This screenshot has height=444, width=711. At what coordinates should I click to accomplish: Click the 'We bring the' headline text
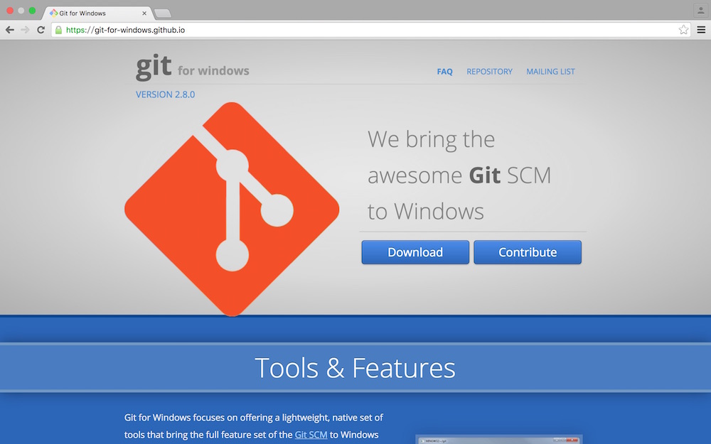pos(431,139)
